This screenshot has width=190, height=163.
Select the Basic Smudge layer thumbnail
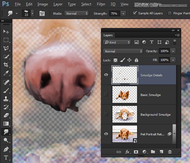[125, 94]
